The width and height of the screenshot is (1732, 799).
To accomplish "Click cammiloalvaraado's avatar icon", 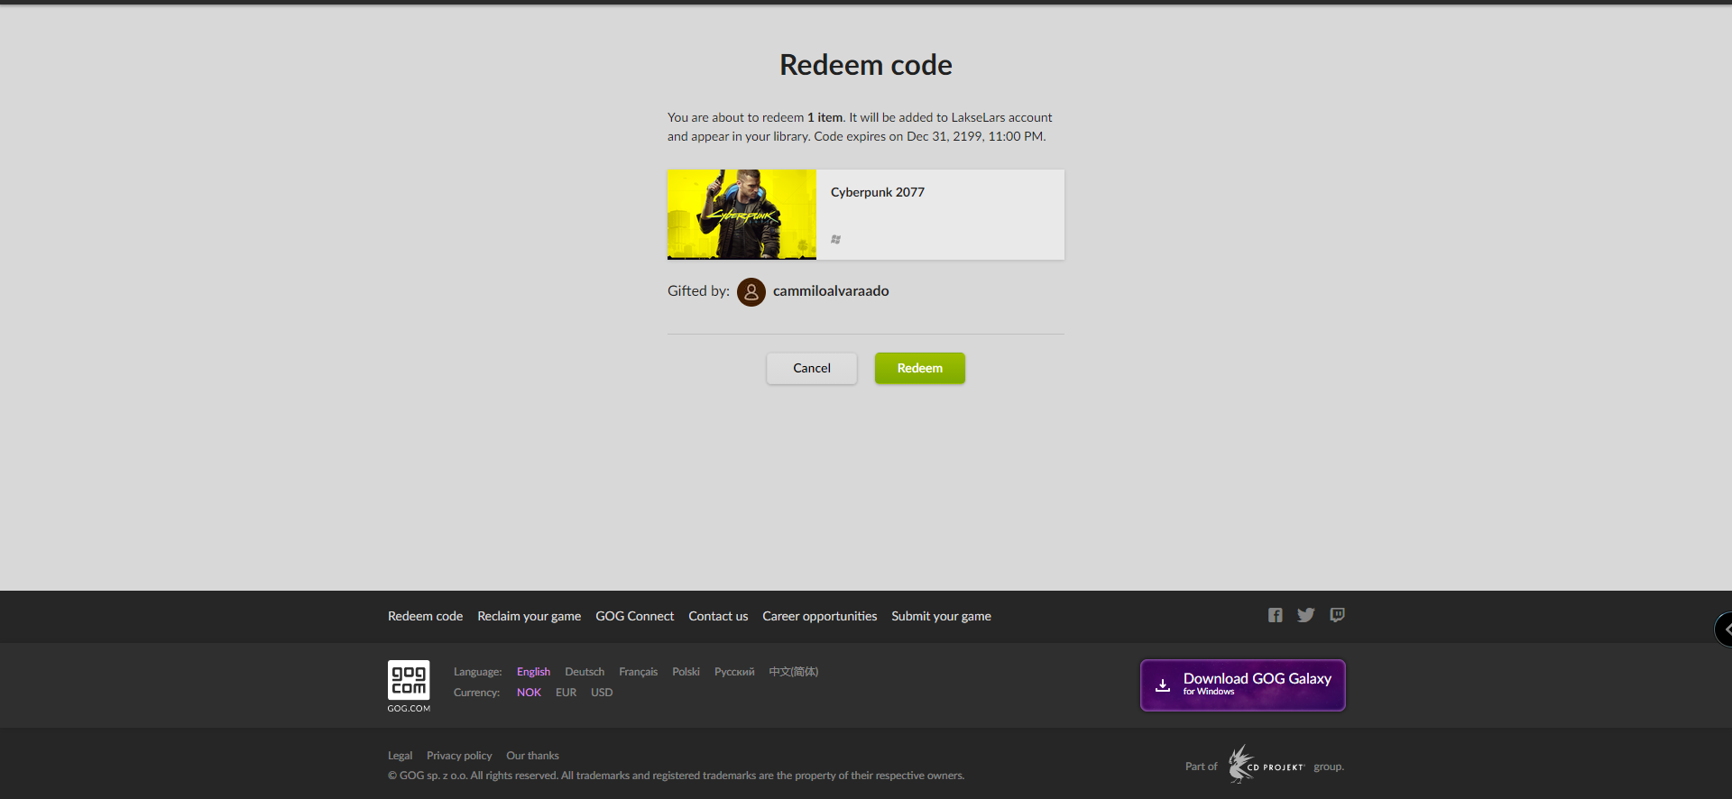I will (751, 291).
